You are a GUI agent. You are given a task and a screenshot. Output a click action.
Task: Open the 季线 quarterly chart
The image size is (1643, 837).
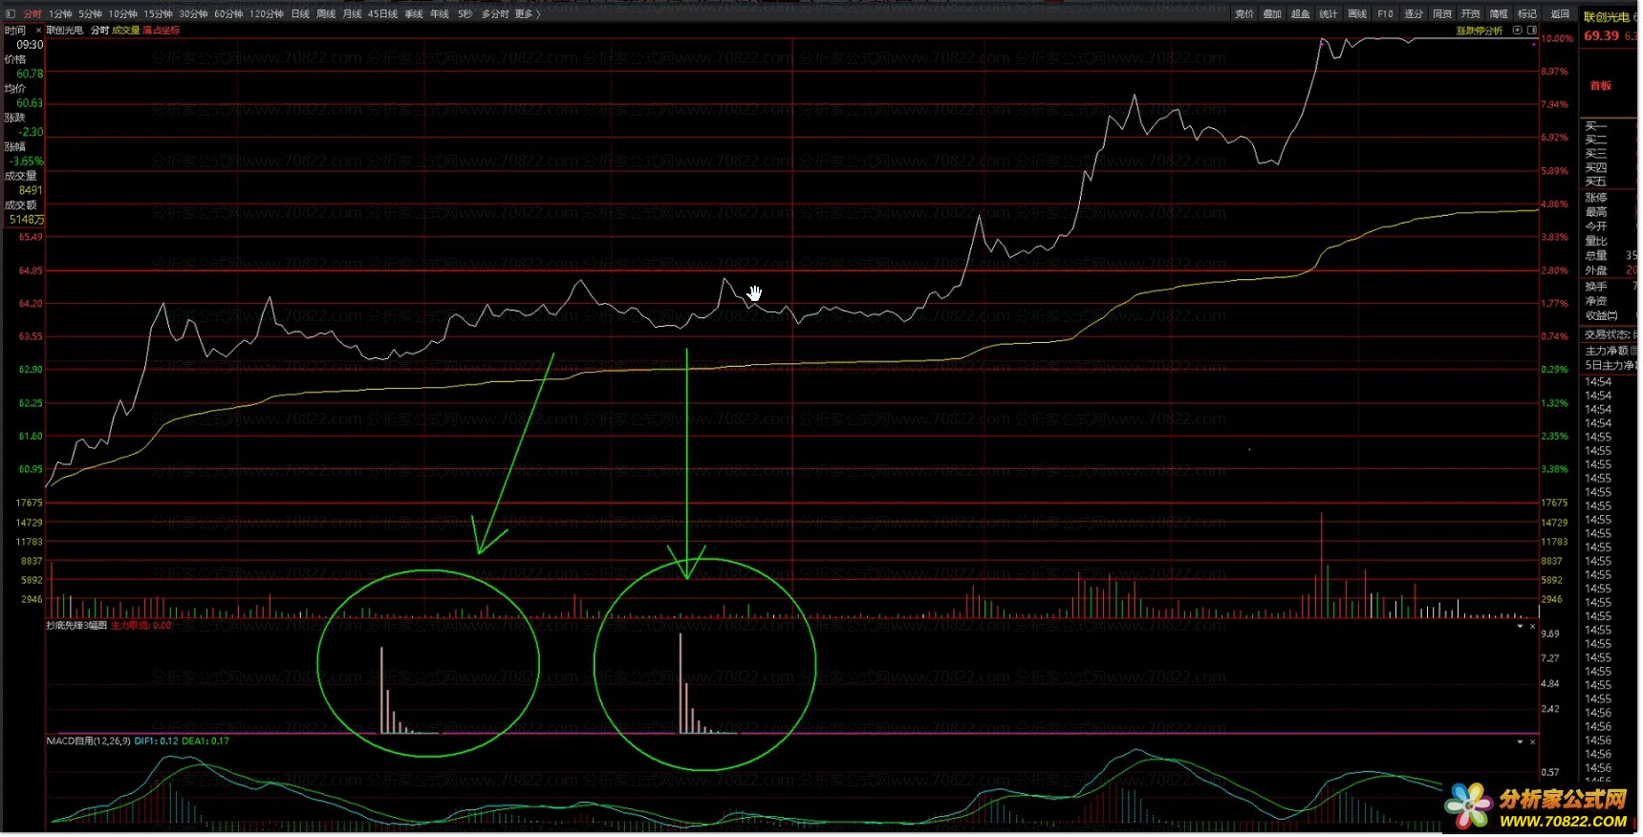(x=414, y=14)
